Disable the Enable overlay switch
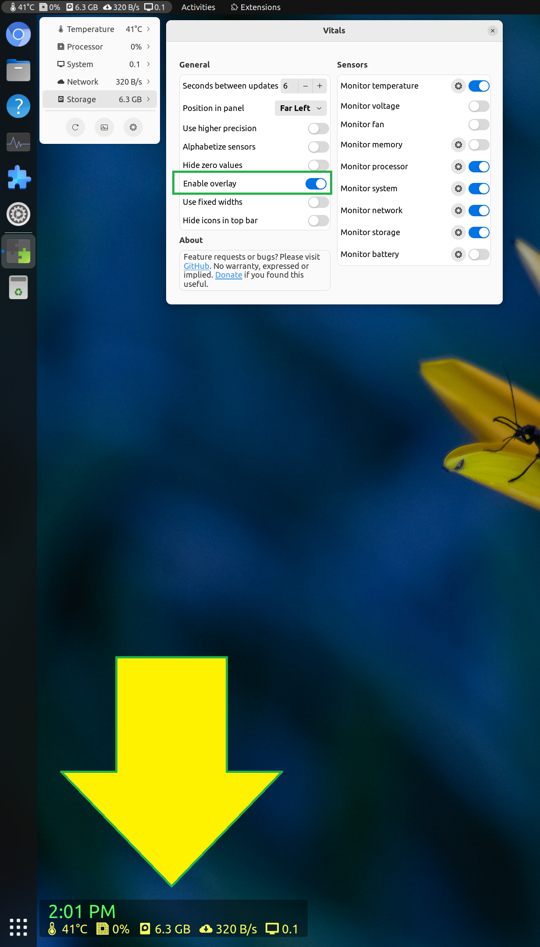 [316, 184]
